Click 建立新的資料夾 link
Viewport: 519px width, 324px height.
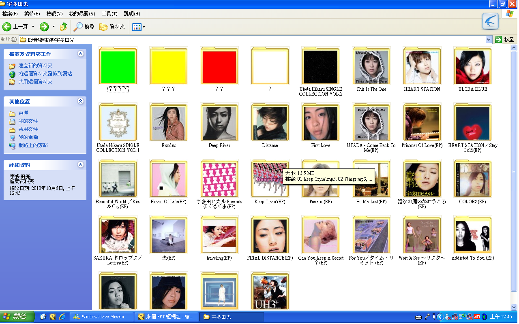[x=35, y=66]
